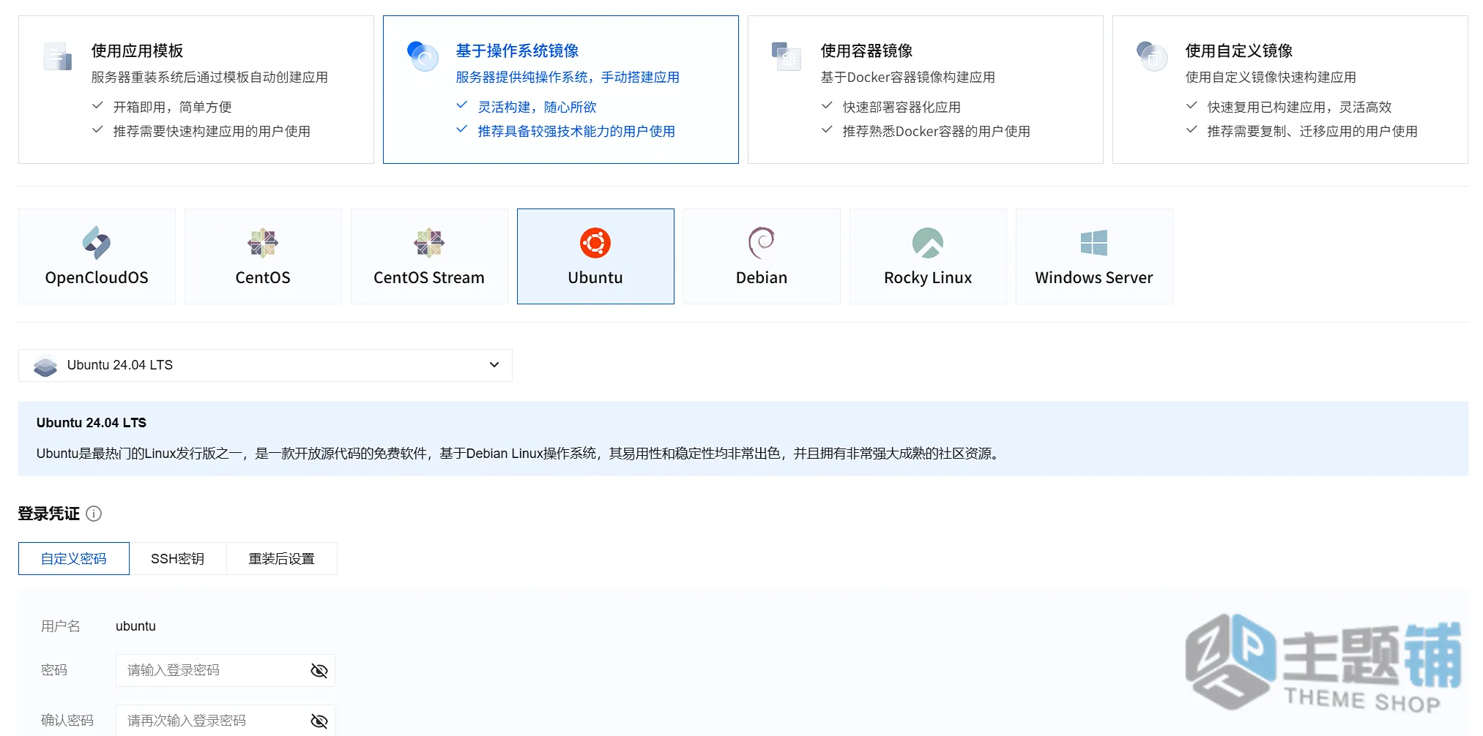1483x736 pixels.
Task: Click the OS image card icon
Action: [x=423, y=56]
